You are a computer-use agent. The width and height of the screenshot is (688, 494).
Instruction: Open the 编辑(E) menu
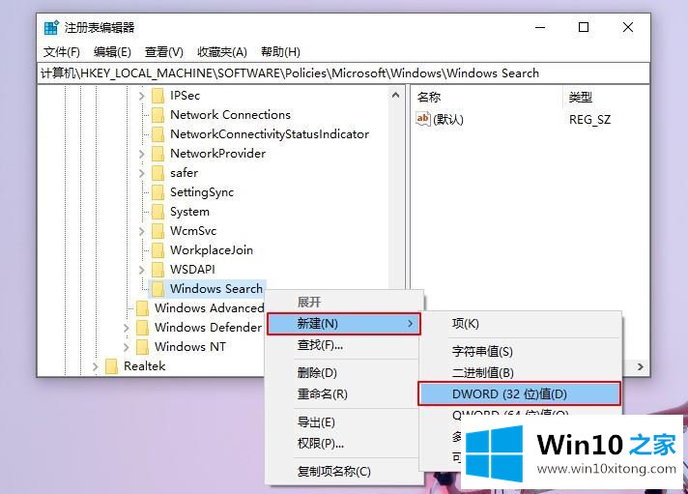(112, 52)
